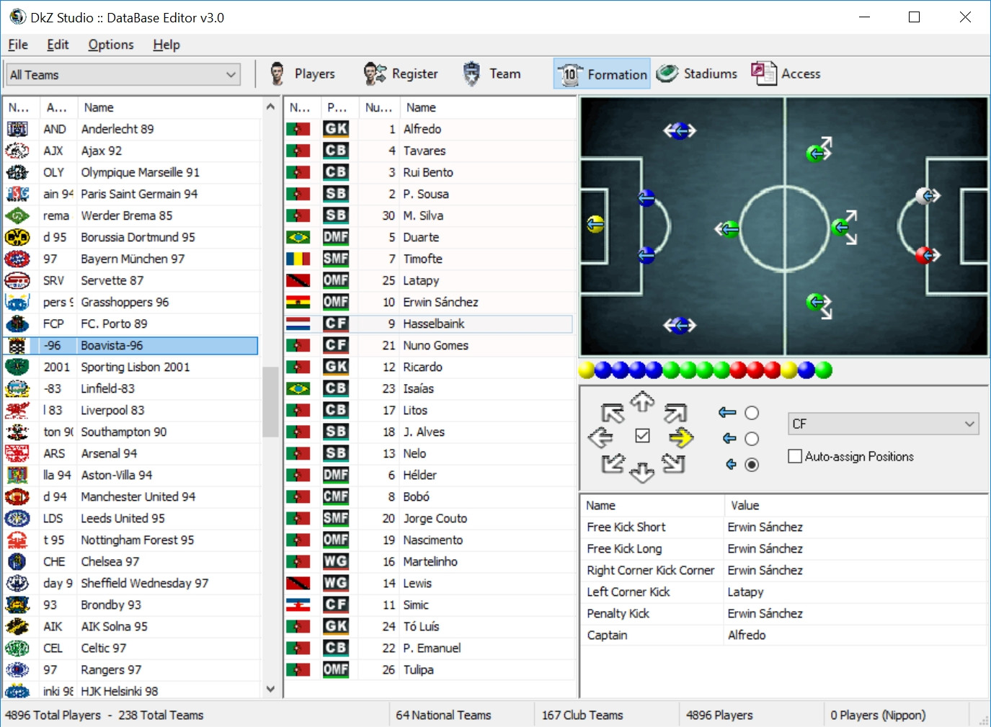The width and height of the screenshot is (991, 727).
Task: Click the left direction arrow
Action: pos(600,437)
